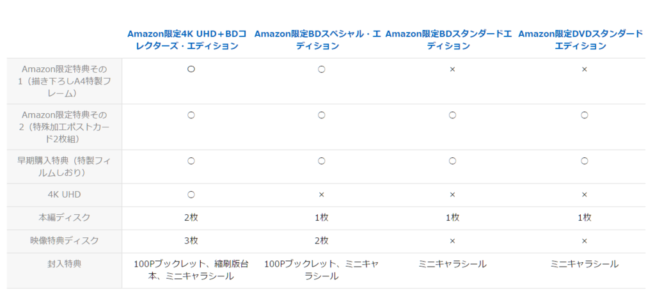The width and height of the screenshot is (655, 307).
Task: Click BDスペシャル edition's 封入特典 cell
Action: coord(321,270)
